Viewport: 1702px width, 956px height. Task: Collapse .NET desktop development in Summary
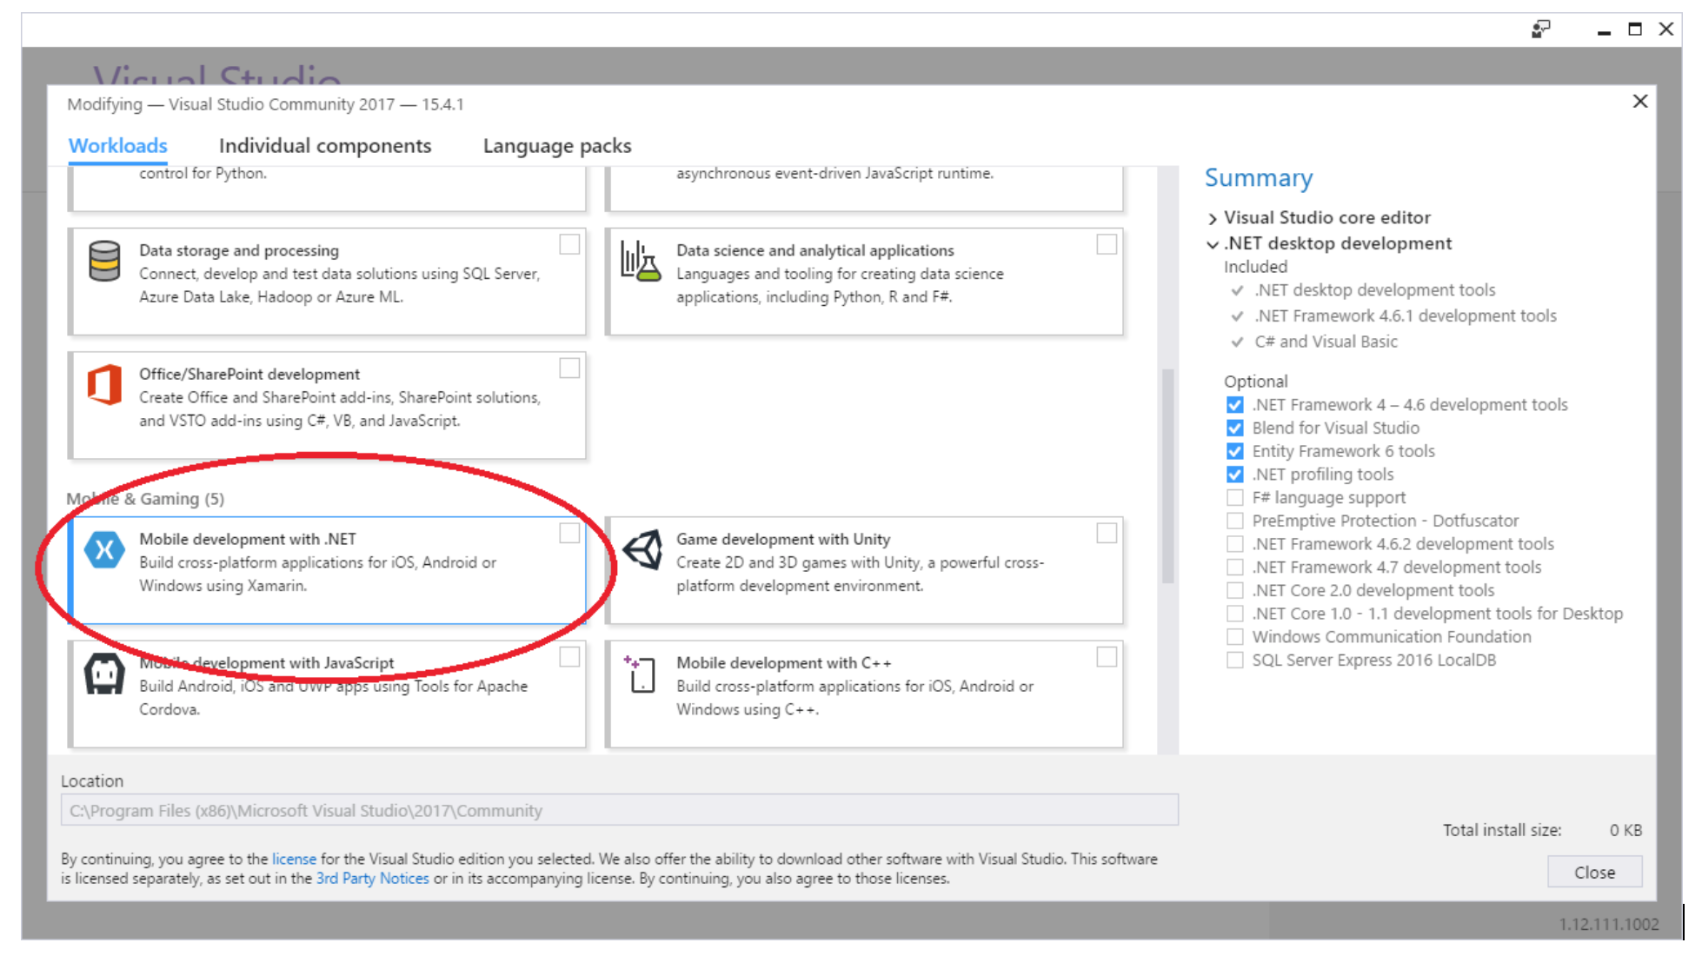(x=1213, y=244)
